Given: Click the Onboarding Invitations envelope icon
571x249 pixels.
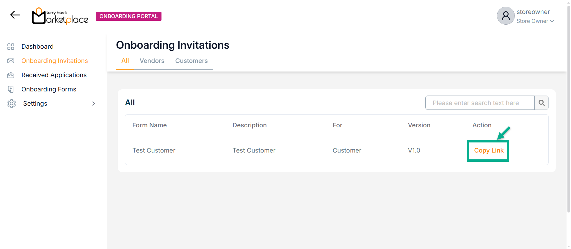Looking at the screenshot, I should (x=11, y=61).
